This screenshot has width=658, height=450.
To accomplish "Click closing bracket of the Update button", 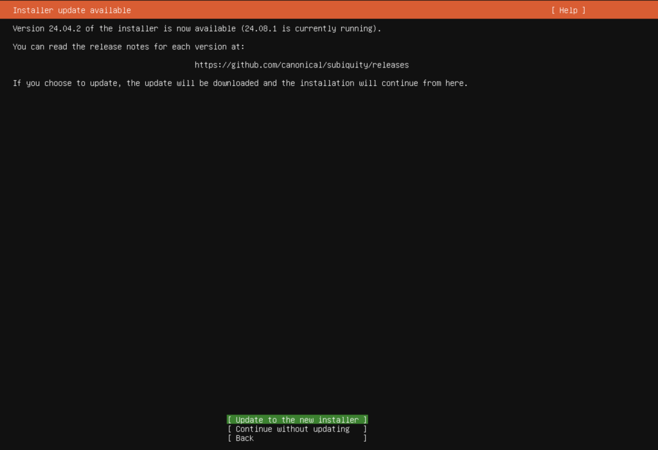I will tap(365, 420).
